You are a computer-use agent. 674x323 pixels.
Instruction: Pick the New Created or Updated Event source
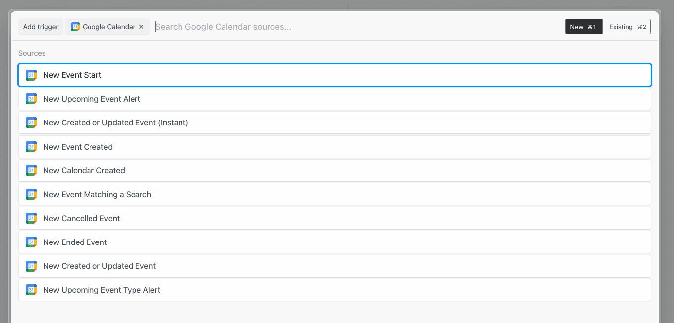click(x=335, y=266)
